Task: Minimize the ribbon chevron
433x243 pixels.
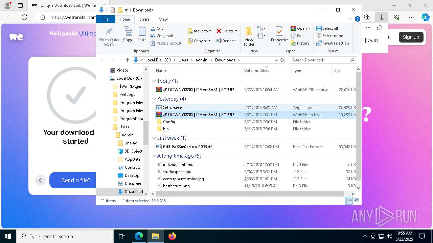Action: 350,19
